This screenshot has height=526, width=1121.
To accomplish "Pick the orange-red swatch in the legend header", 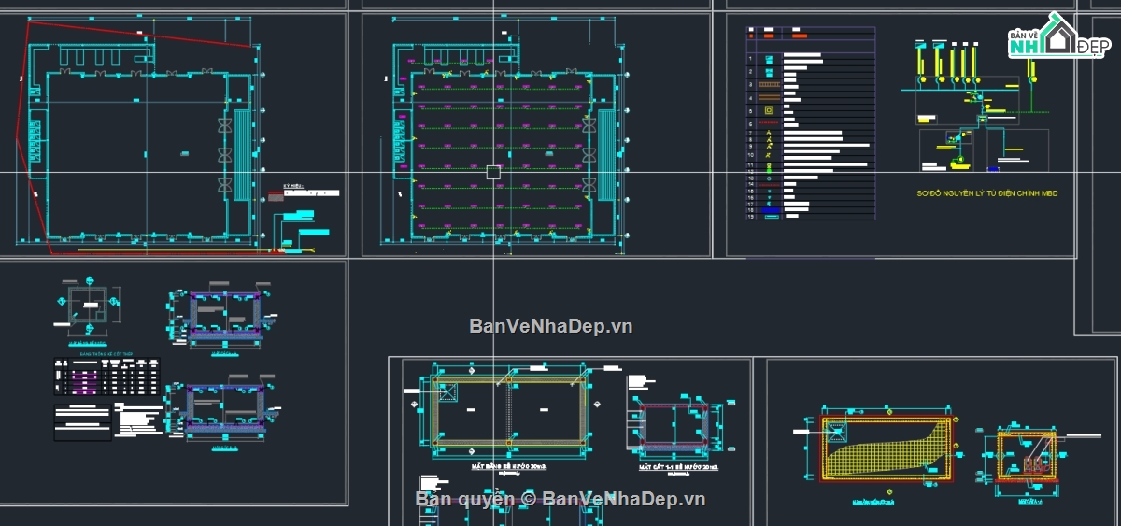I will pos(799,35).
